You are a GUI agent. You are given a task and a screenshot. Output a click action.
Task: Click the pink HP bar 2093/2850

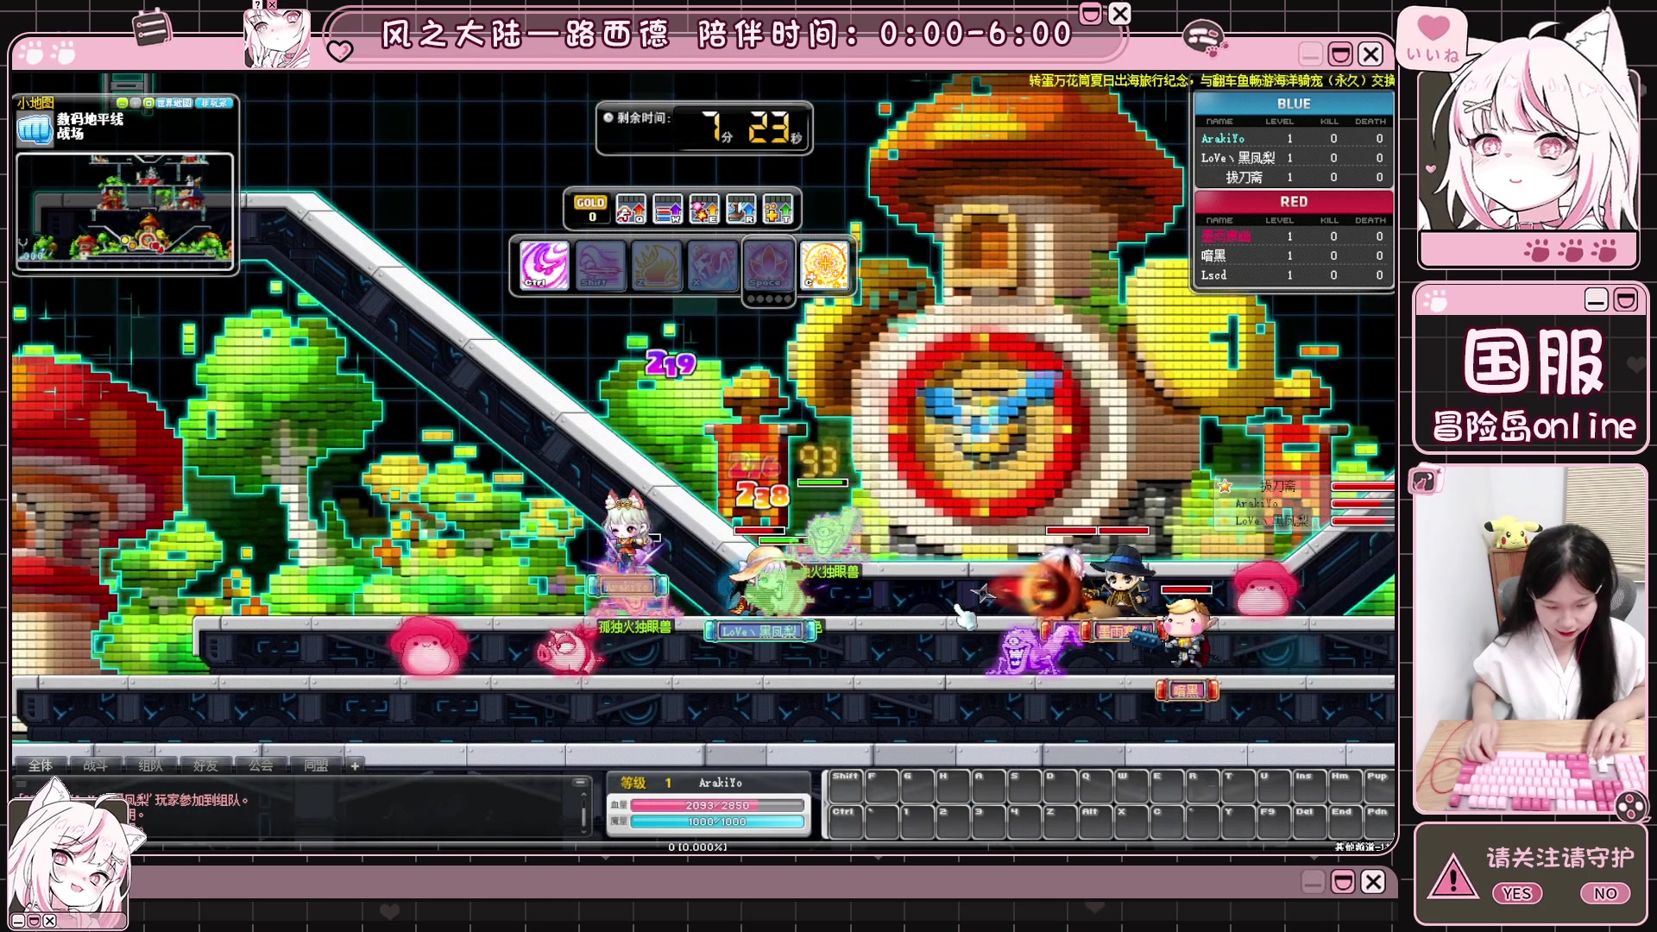(717, 805)
